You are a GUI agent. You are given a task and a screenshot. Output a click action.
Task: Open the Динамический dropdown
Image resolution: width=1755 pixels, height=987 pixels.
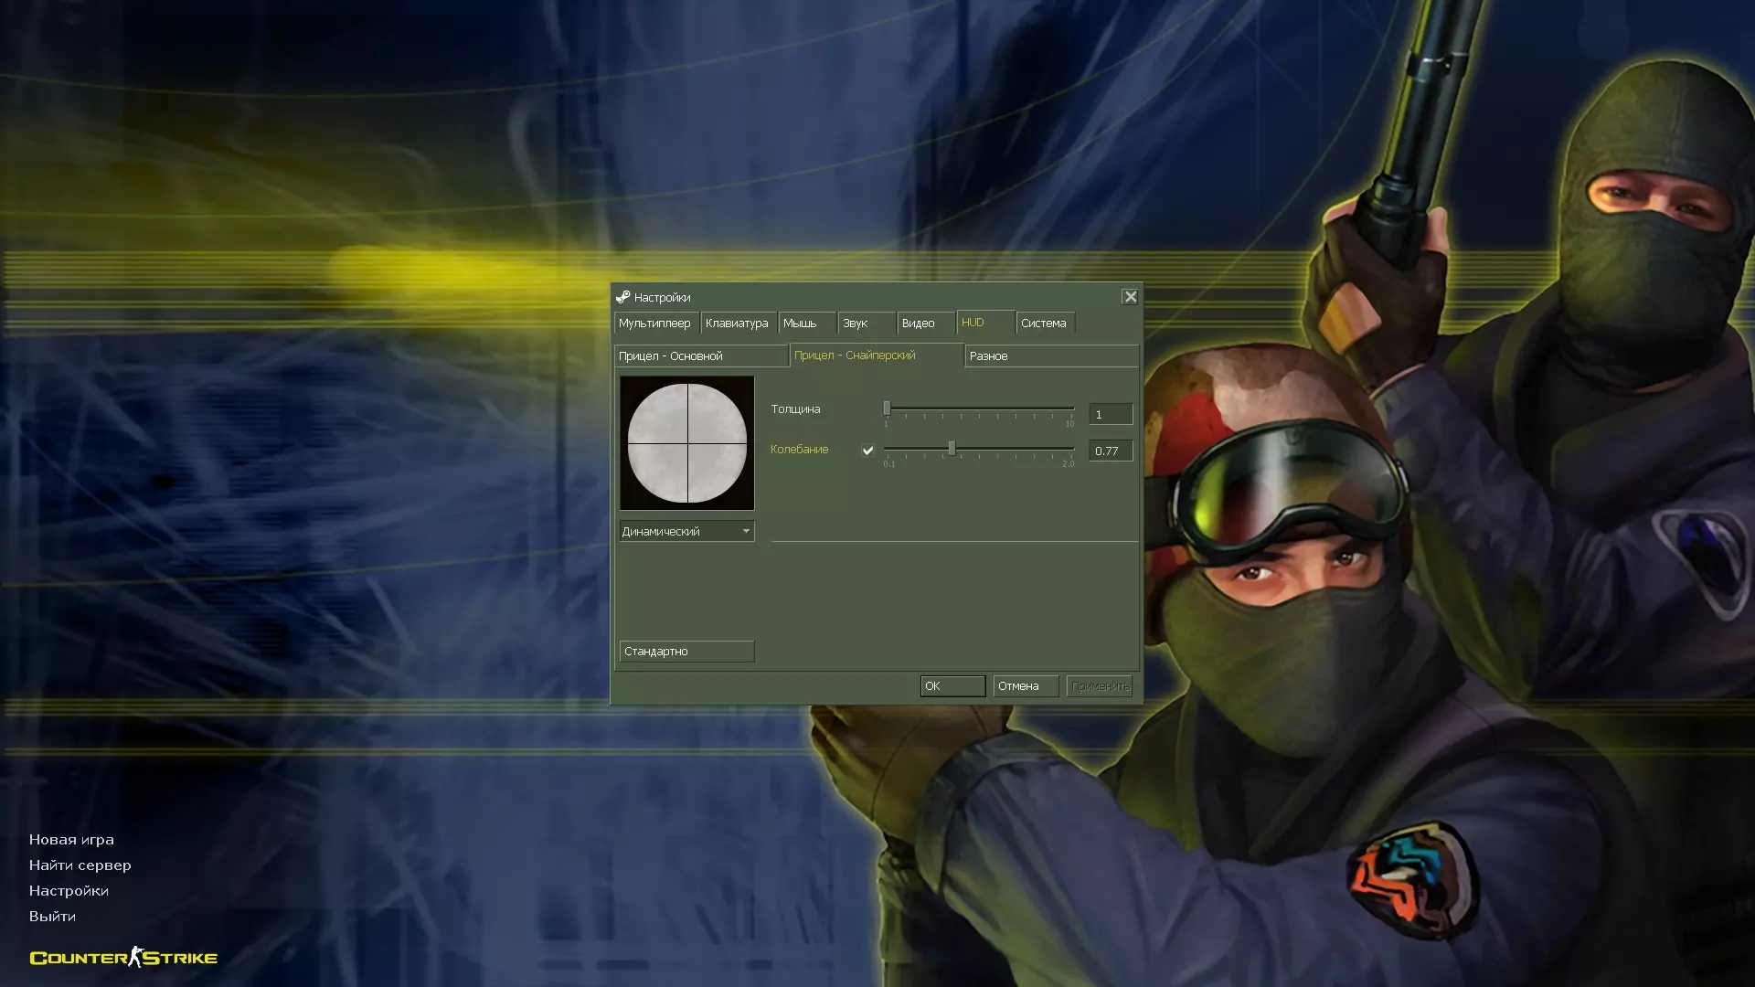point(686,531)
